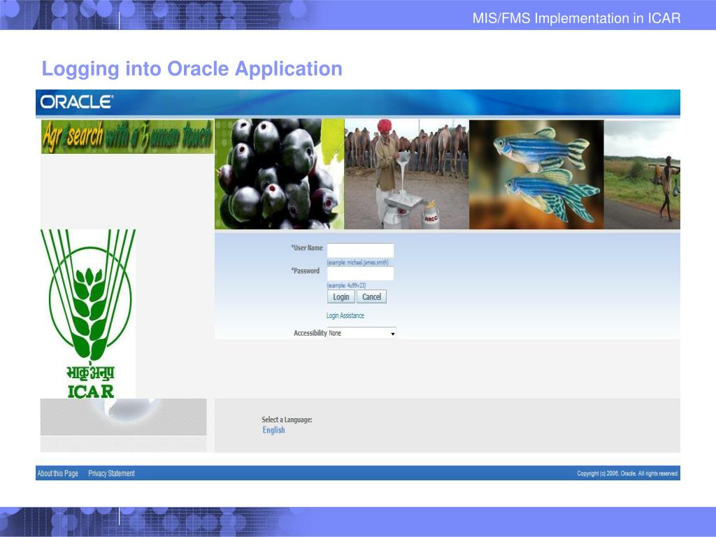Open the Login Assistance link
Viewport: 716px width, 537px height.
[x=345, y=316]
